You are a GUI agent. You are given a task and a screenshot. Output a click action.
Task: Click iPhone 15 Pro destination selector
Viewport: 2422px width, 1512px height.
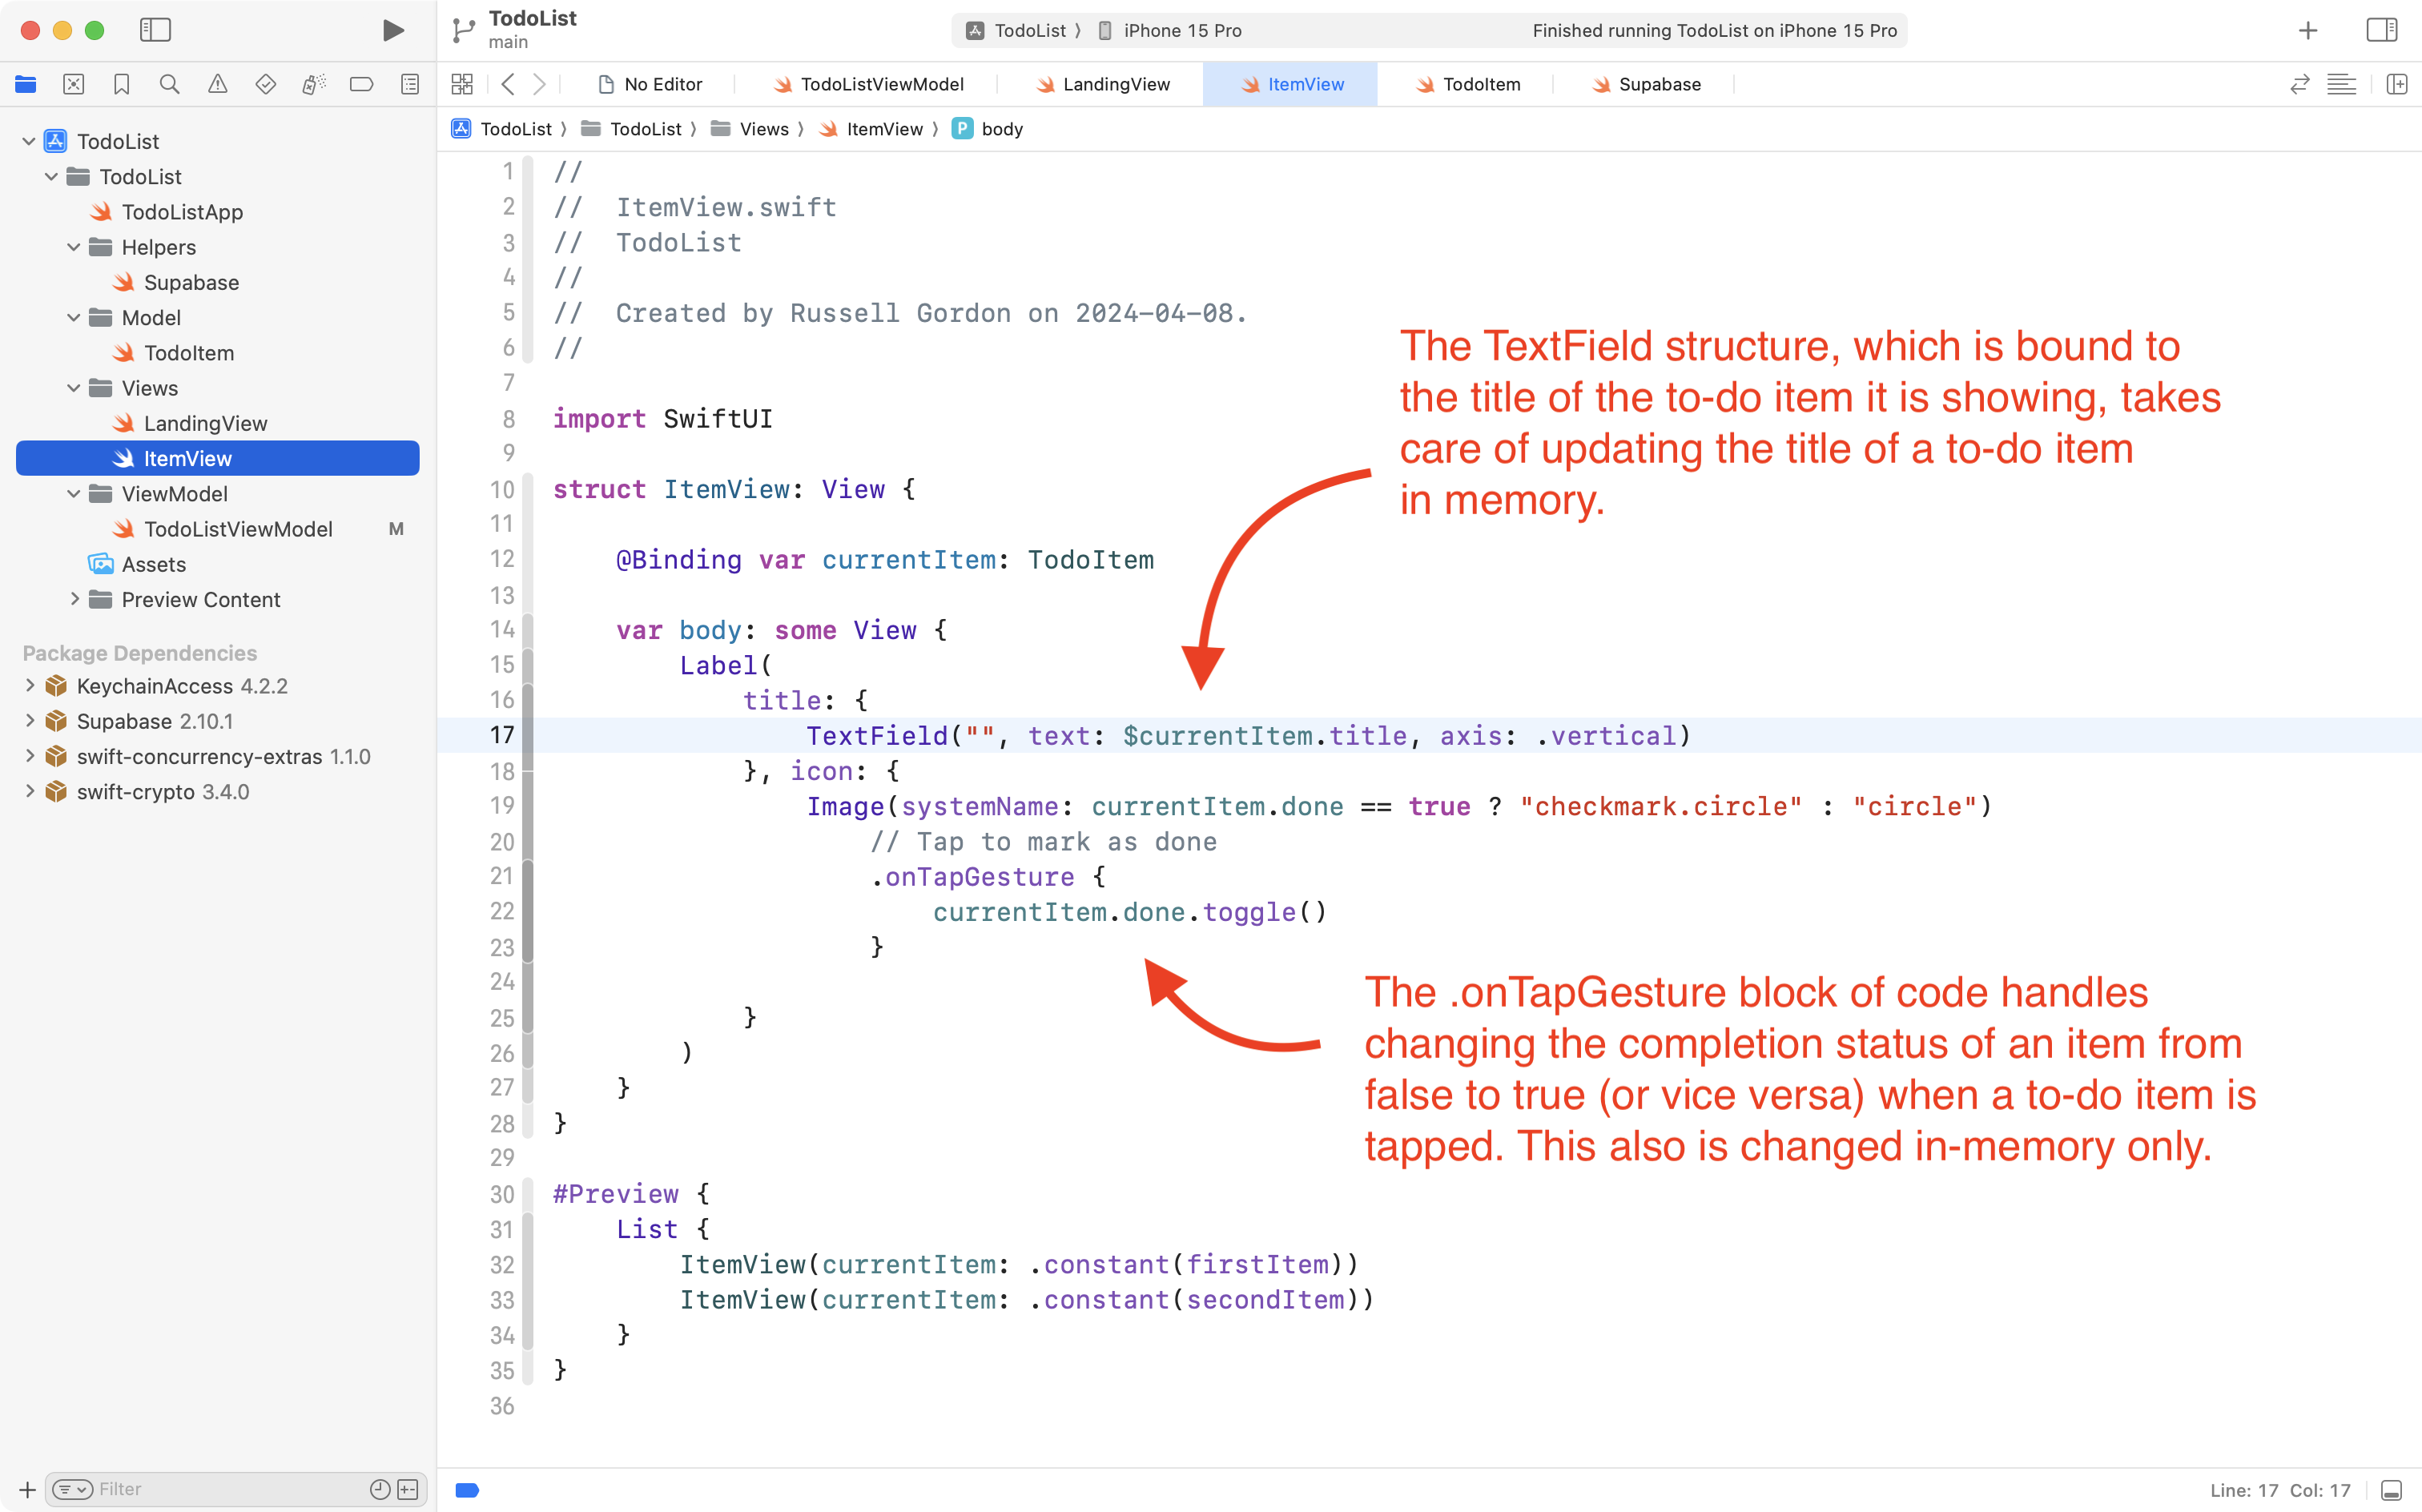[1181, 30]
